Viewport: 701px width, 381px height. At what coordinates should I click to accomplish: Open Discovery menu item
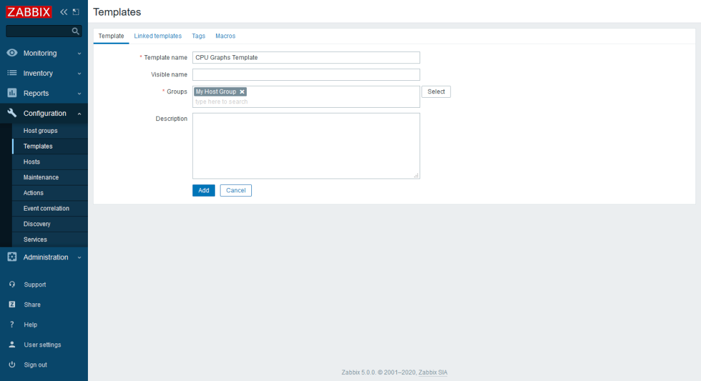(50, 224)
